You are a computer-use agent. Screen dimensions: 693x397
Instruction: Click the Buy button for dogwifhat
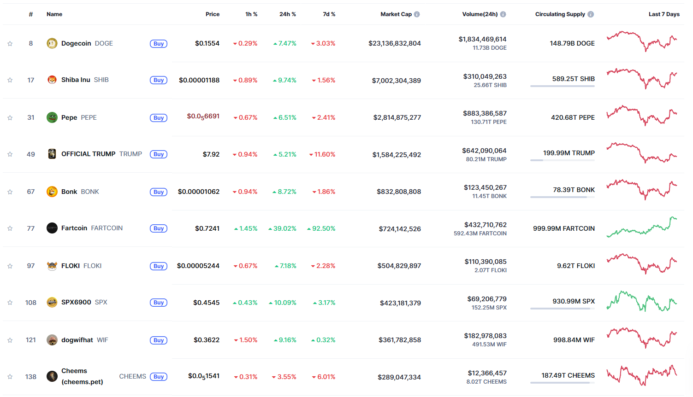159,340
